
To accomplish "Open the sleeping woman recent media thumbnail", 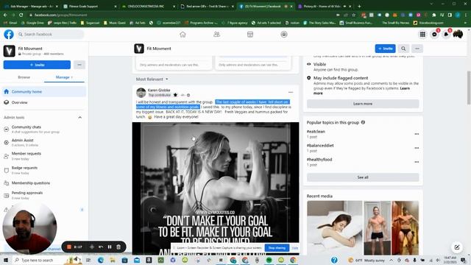I will [335, 228].
